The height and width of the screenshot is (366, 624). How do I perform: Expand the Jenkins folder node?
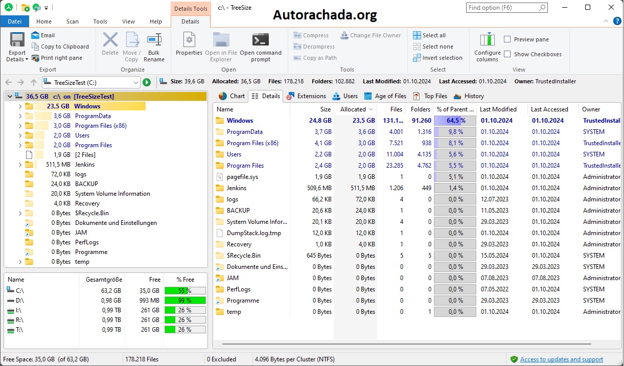pyautogui.click(x=20, y=165)
